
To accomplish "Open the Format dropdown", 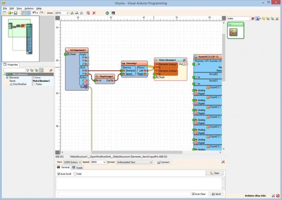I will click(x=151, y=162).
